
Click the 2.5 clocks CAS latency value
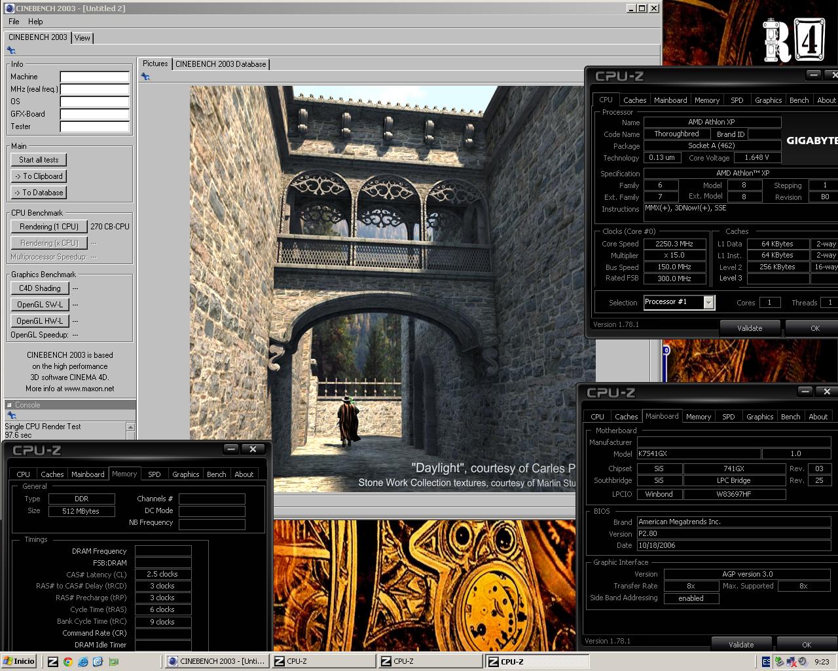pyautogui.click(x=163, y=574)
